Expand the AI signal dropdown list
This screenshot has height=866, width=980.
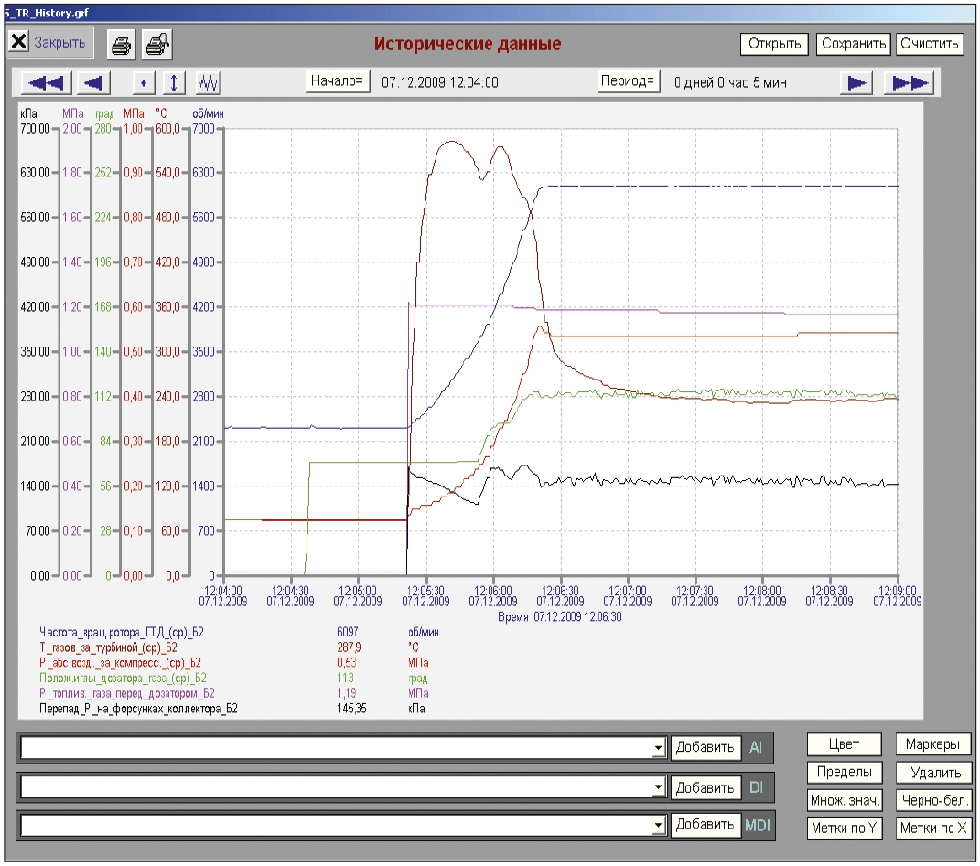(658, 748)
